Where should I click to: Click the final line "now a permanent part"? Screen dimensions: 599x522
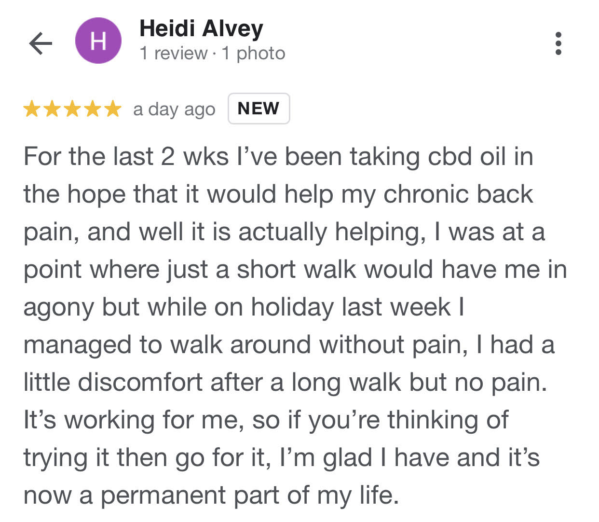pyautogui.click(x=211, y=495)
